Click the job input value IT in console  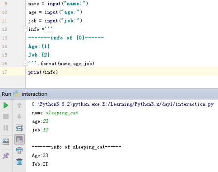[x=46, y=130]
